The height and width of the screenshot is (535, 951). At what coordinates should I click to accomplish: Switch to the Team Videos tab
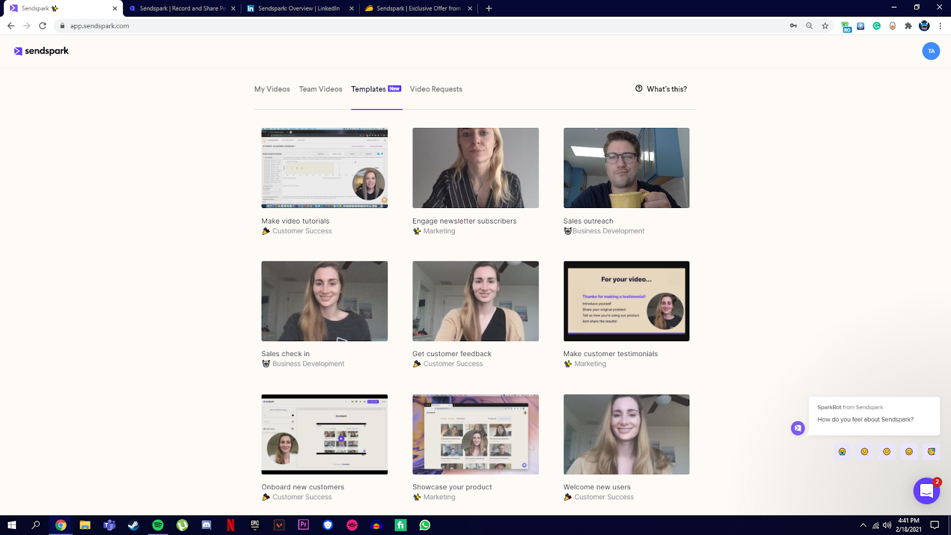click(320, 89)
